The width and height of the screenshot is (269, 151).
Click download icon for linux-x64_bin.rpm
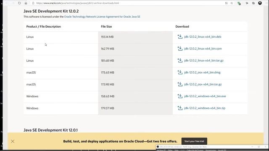pos(180,49)
